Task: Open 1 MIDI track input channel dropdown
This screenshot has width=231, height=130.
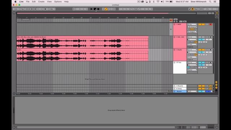Action: 192,27
